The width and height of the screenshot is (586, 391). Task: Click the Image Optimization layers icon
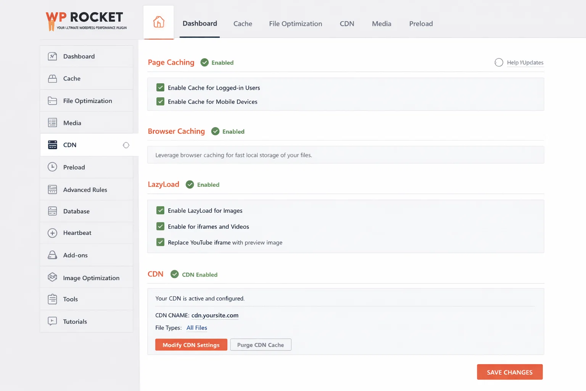53,277
